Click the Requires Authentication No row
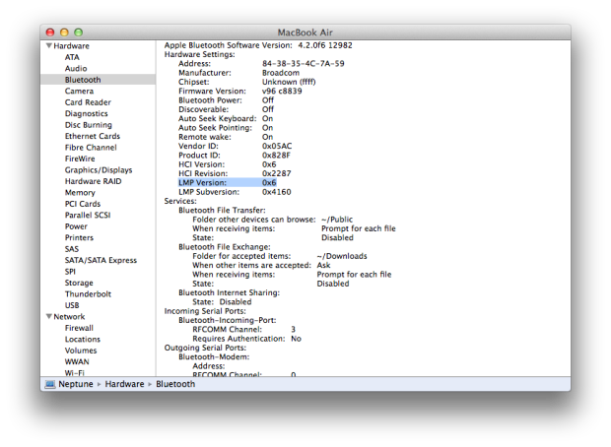 coord(247,339)
